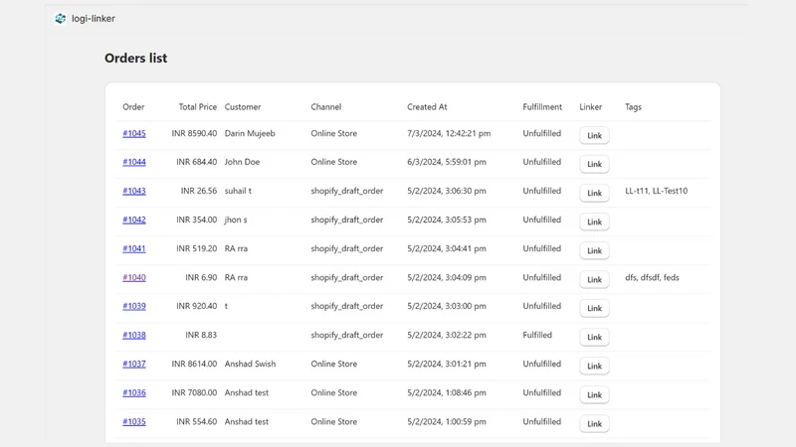
Task: Open order #1039 link
Action: point(134,306)
